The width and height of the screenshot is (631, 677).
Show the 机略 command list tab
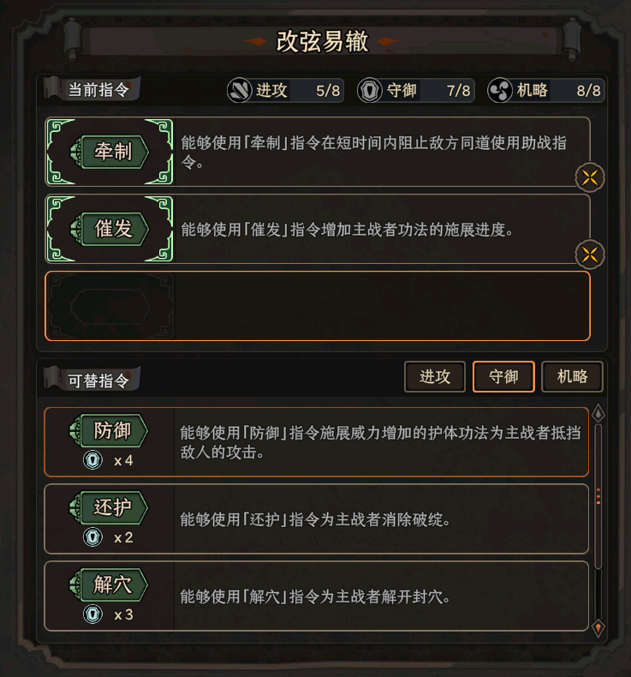pos(572,377)
